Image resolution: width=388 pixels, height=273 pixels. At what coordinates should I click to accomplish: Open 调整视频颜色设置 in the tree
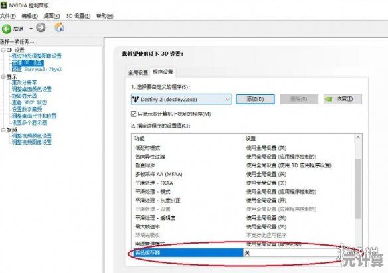click(x=32, y=136)
